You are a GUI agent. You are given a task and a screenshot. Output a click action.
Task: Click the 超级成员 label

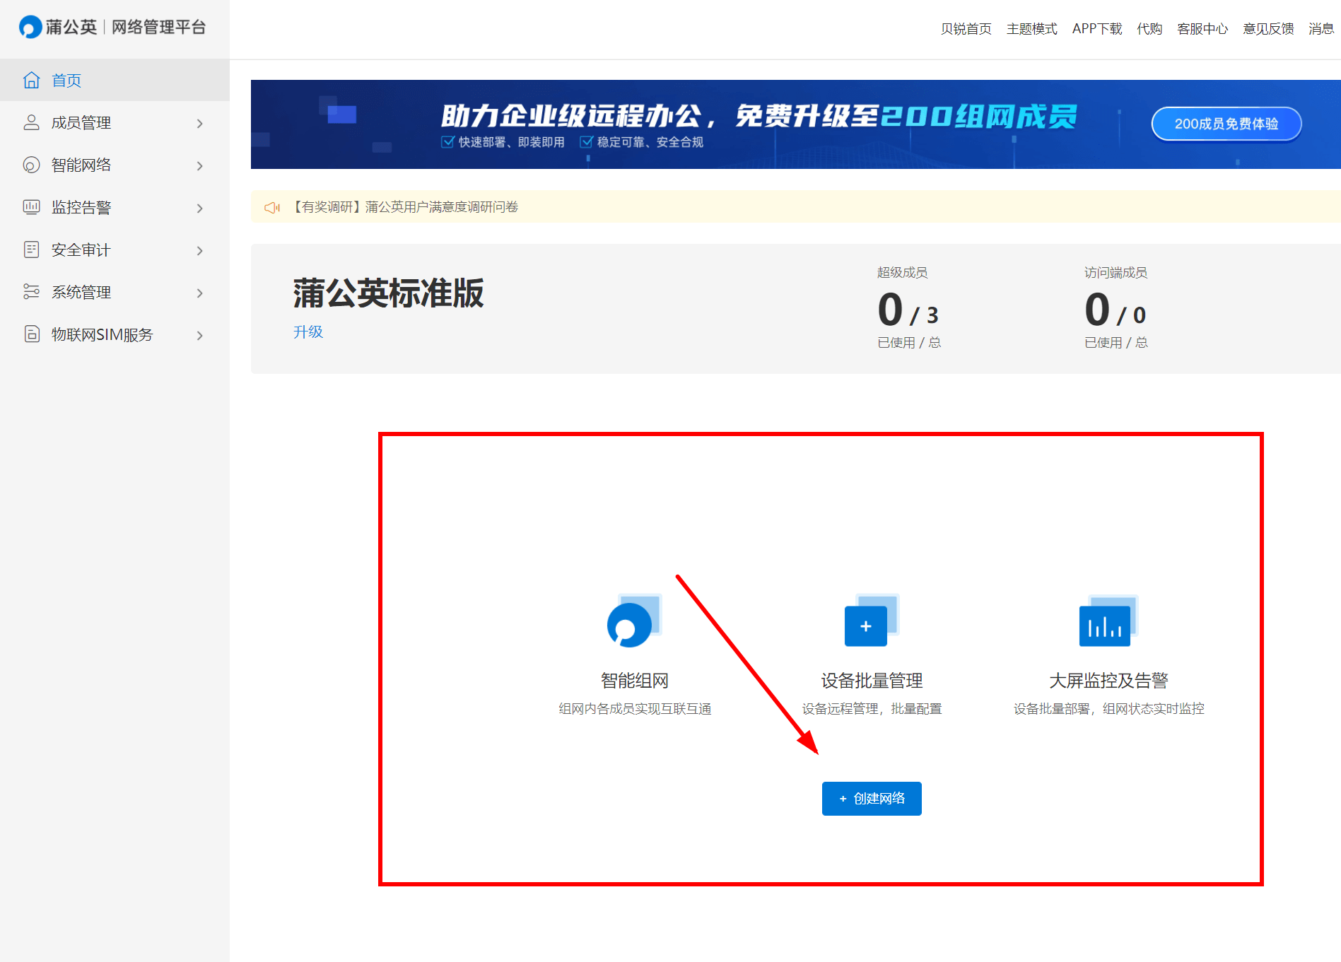pyautogui.click(x=902, y=273)
